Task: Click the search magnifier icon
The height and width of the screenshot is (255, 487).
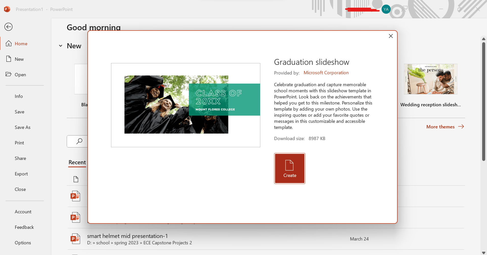Action: coord(79,141)
